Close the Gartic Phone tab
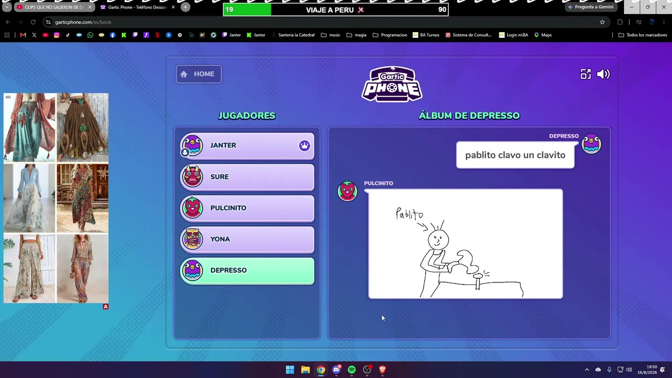Screen dimensions: 672x378 [173, 7]
